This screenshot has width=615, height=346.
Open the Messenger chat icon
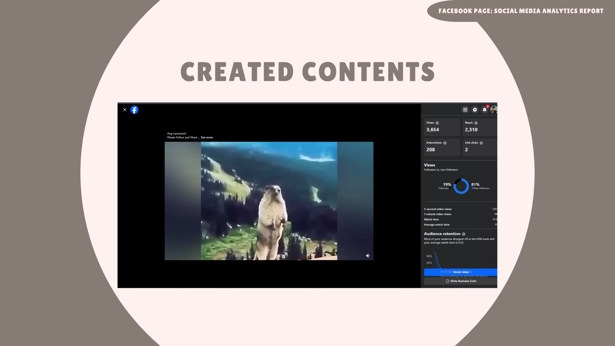[x=475, y=110]
